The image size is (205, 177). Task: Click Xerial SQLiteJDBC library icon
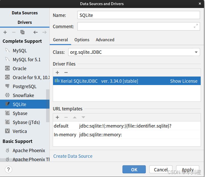tap(57, 81)
